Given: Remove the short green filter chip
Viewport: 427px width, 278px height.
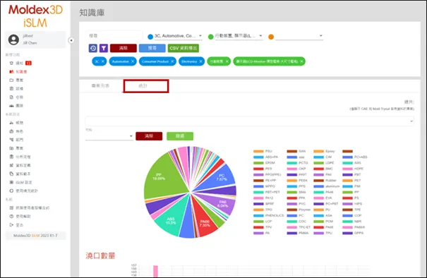Looking at the screenshot, I should [x=227, y=61].
